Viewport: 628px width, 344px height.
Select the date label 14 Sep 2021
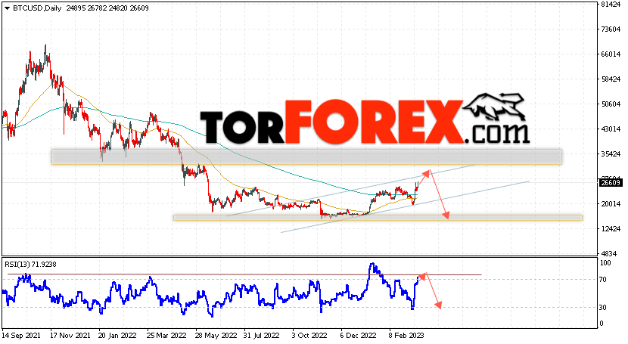(x=21, y=335)
